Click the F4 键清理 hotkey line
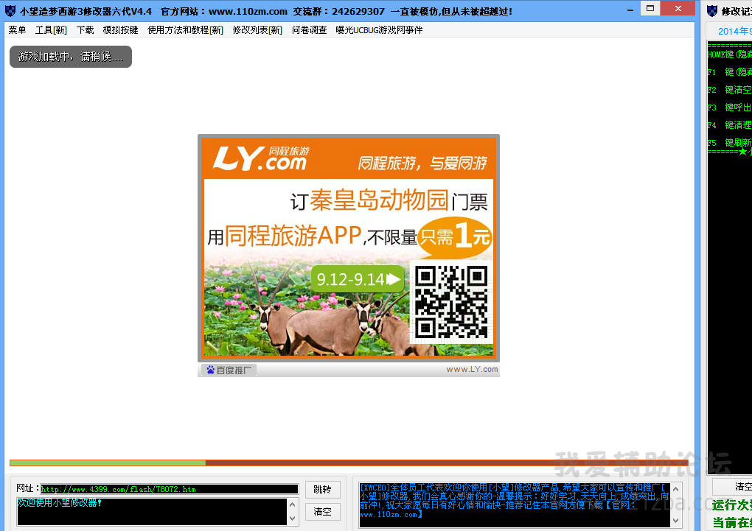 [x=729, y=125]
